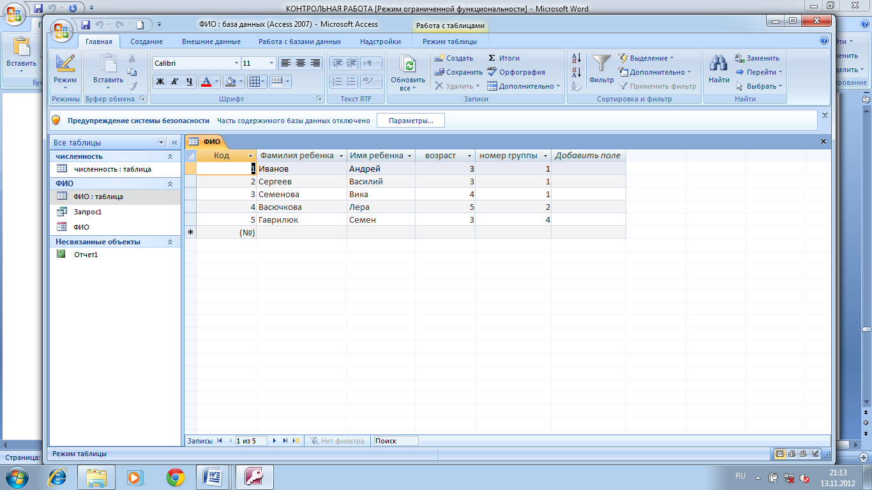The height and width of the screenshot is (490, 872).
Task: Click the Добавить поле column header
Action: point(588,155)
